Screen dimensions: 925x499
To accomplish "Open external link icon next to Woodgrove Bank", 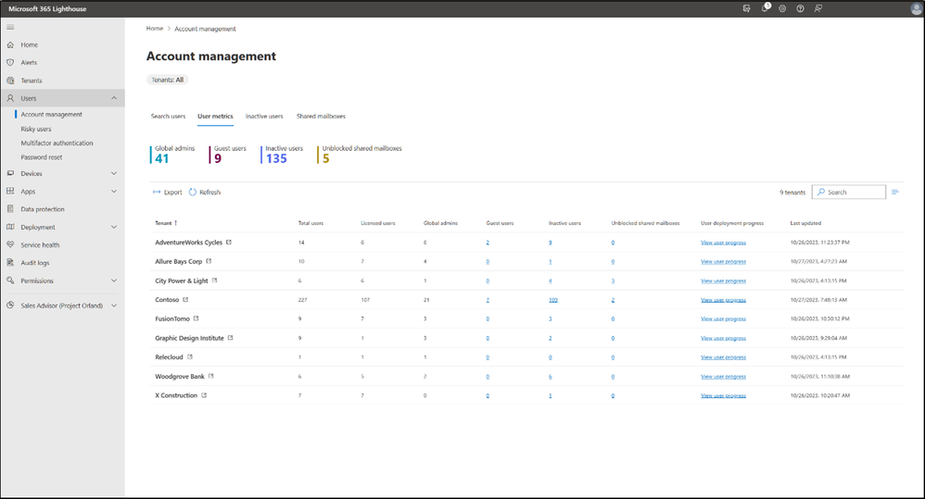I will coord(211,376).
